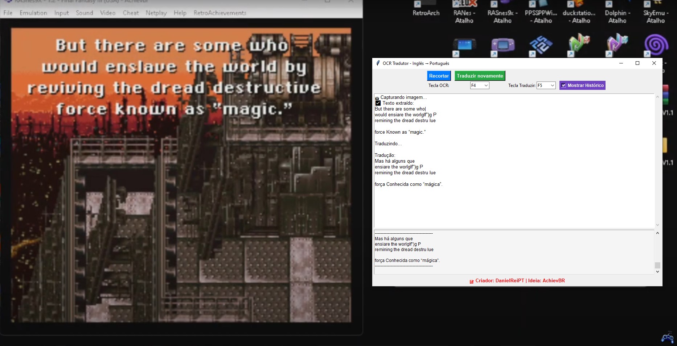This screenshot has height=346, width=677.
Task: Open the Video menu in RASnes9x
Action: click(x=108, y=13)
